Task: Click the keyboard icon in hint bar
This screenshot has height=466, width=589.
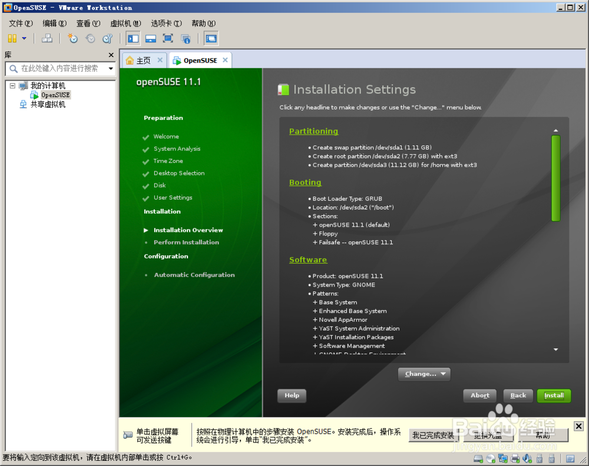Action: pyautogui.click(x=128, y=435)
